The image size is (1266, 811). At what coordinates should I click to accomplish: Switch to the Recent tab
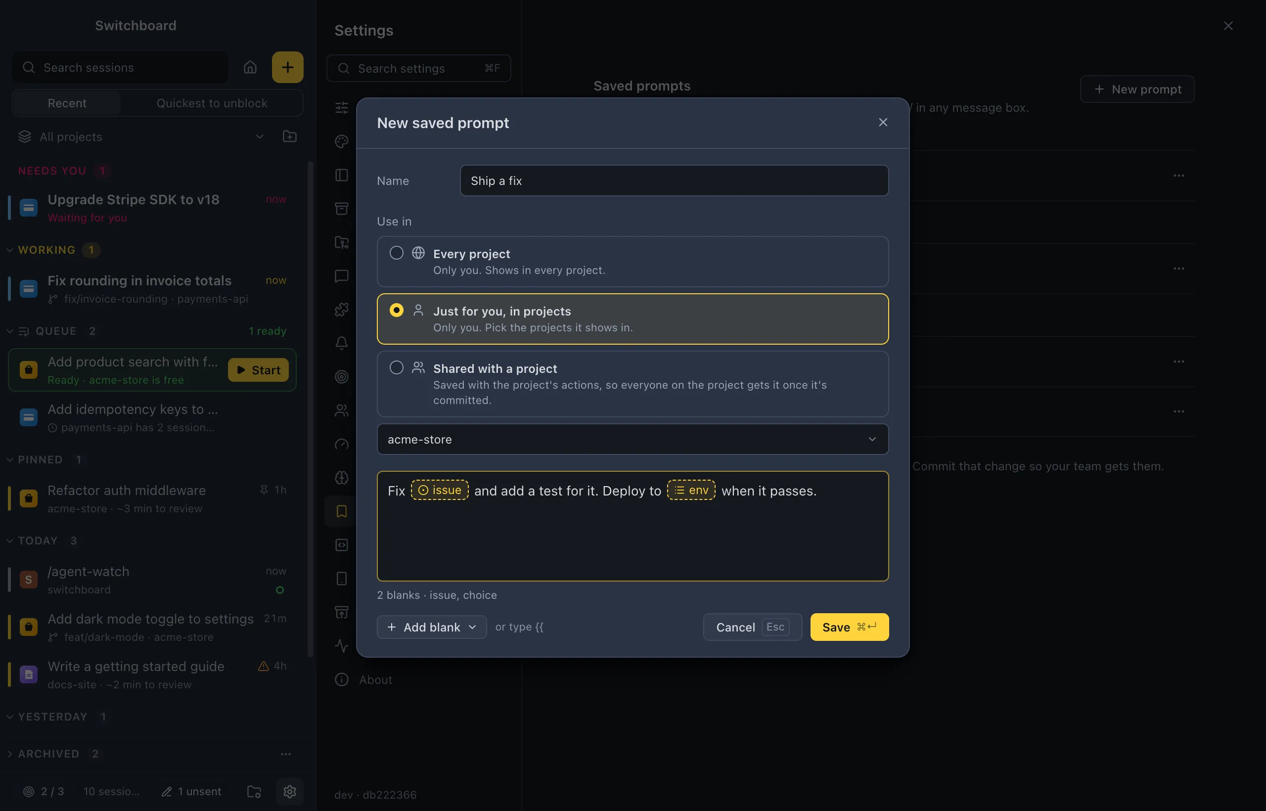tap(67, 103)
